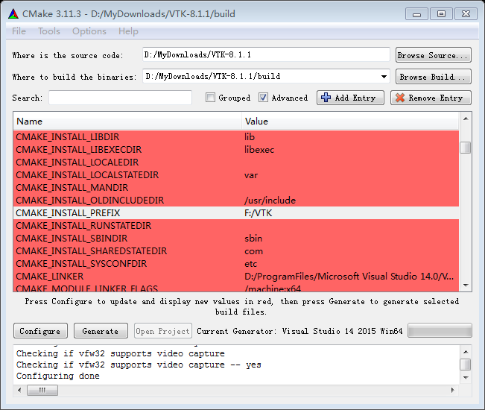This screenshot has height=410, width=485.
Task: Click the Open Project button
Action: point(162,331)
